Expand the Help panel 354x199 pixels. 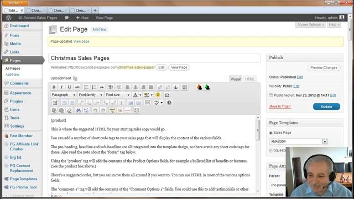click(334, 24)
